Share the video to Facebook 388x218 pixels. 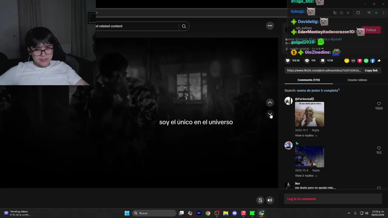coord(373,61)
